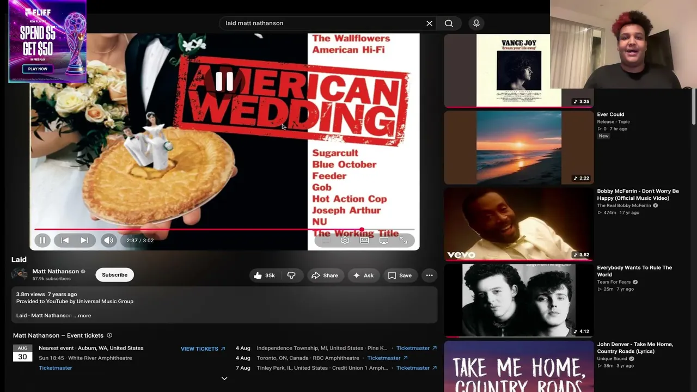The width and height of the screenshot is (697, 392).
Task: Open the Unique Sound channel name
Action: 612,359
